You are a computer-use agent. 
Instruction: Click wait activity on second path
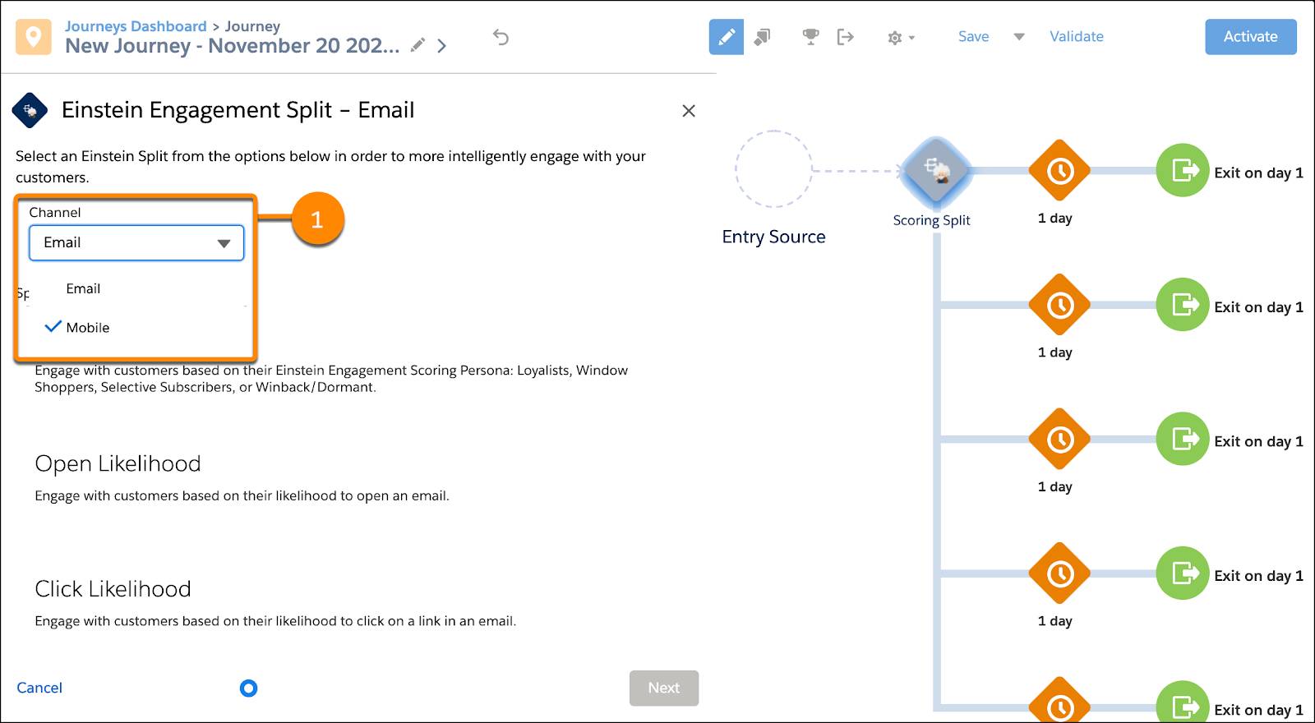[x=1060, y=305]
